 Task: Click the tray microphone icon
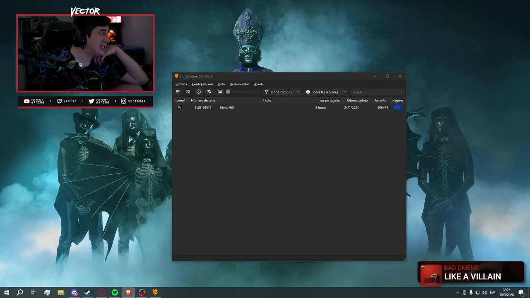pos(471,293)
